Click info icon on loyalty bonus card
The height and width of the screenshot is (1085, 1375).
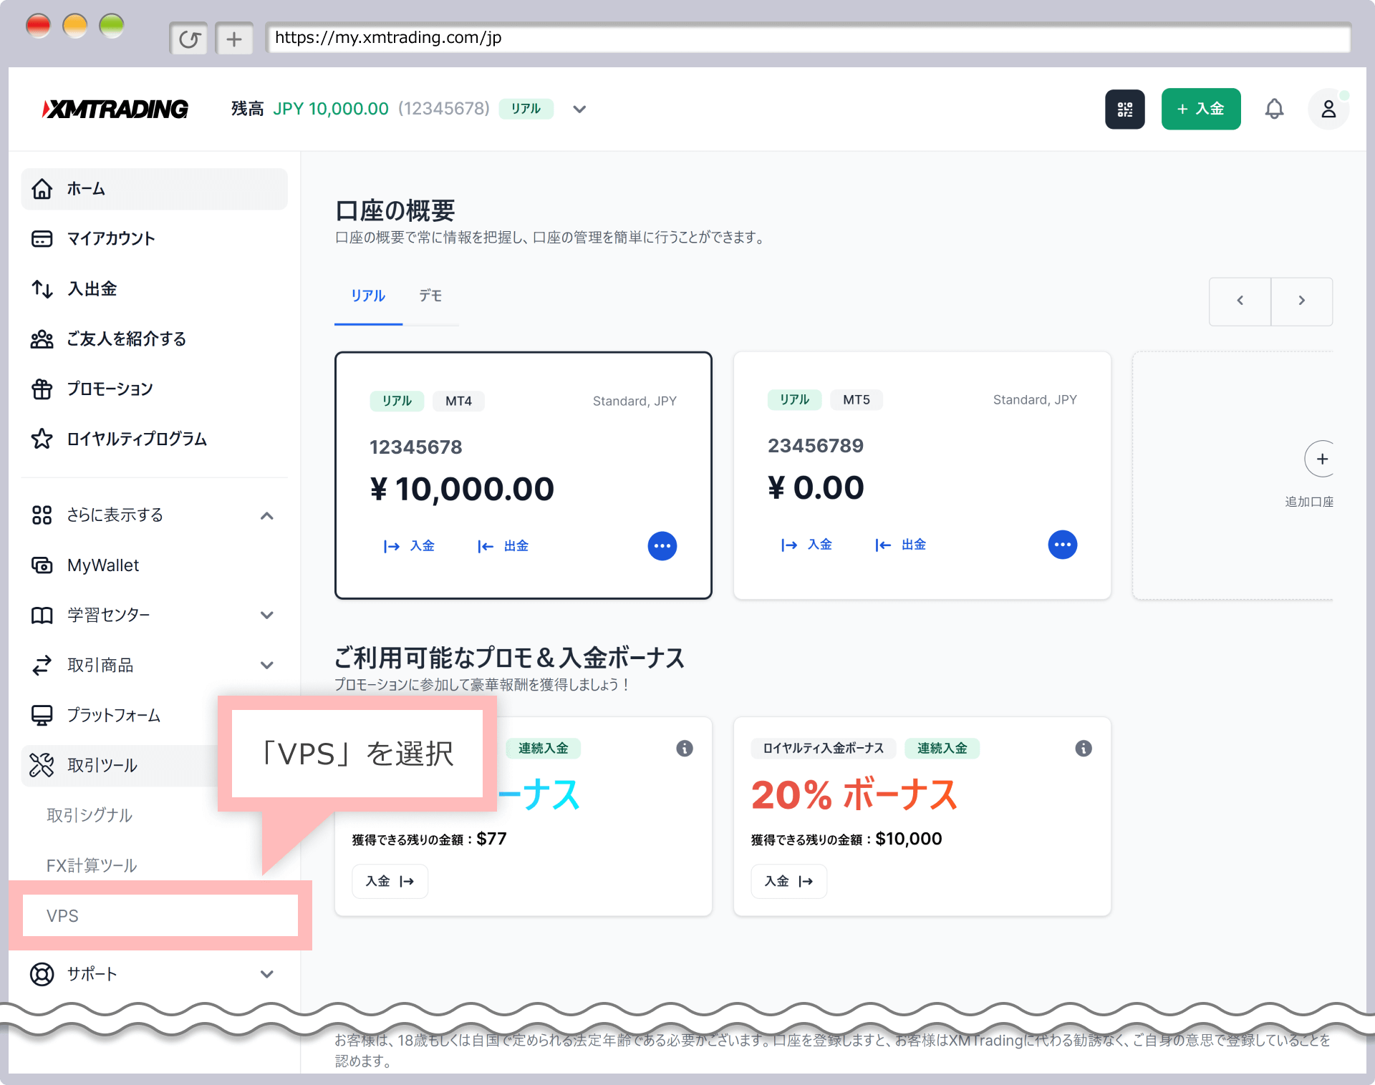pyautogui.click(x=1083, y=748)
